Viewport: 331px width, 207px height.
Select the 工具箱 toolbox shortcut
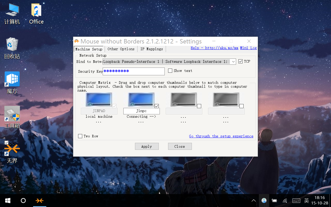point(12,117)
